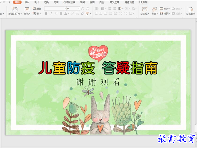This screenshot has width=198, height=149.
Task: Expand the font size dropdown arrow
Action: (79, 9)
